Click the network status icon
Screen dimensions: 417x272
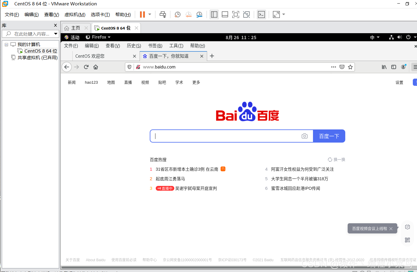click(391, 37)
